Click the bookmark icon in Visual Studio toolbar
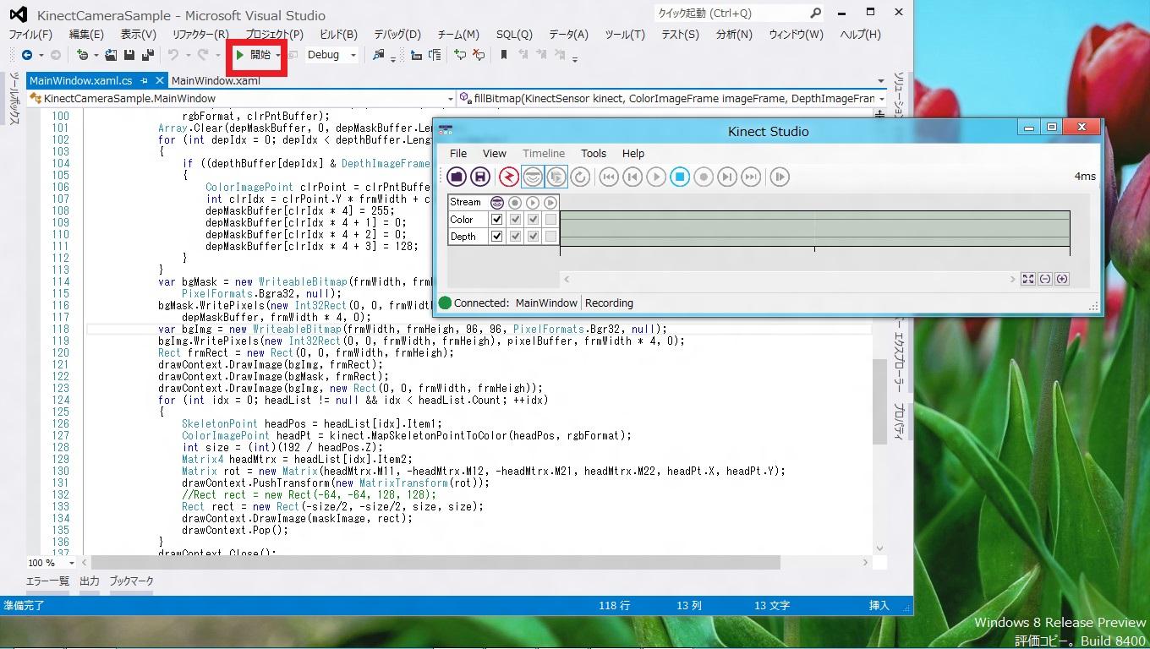The width and height of the screenshot is (1150, 649). point(504,55)
